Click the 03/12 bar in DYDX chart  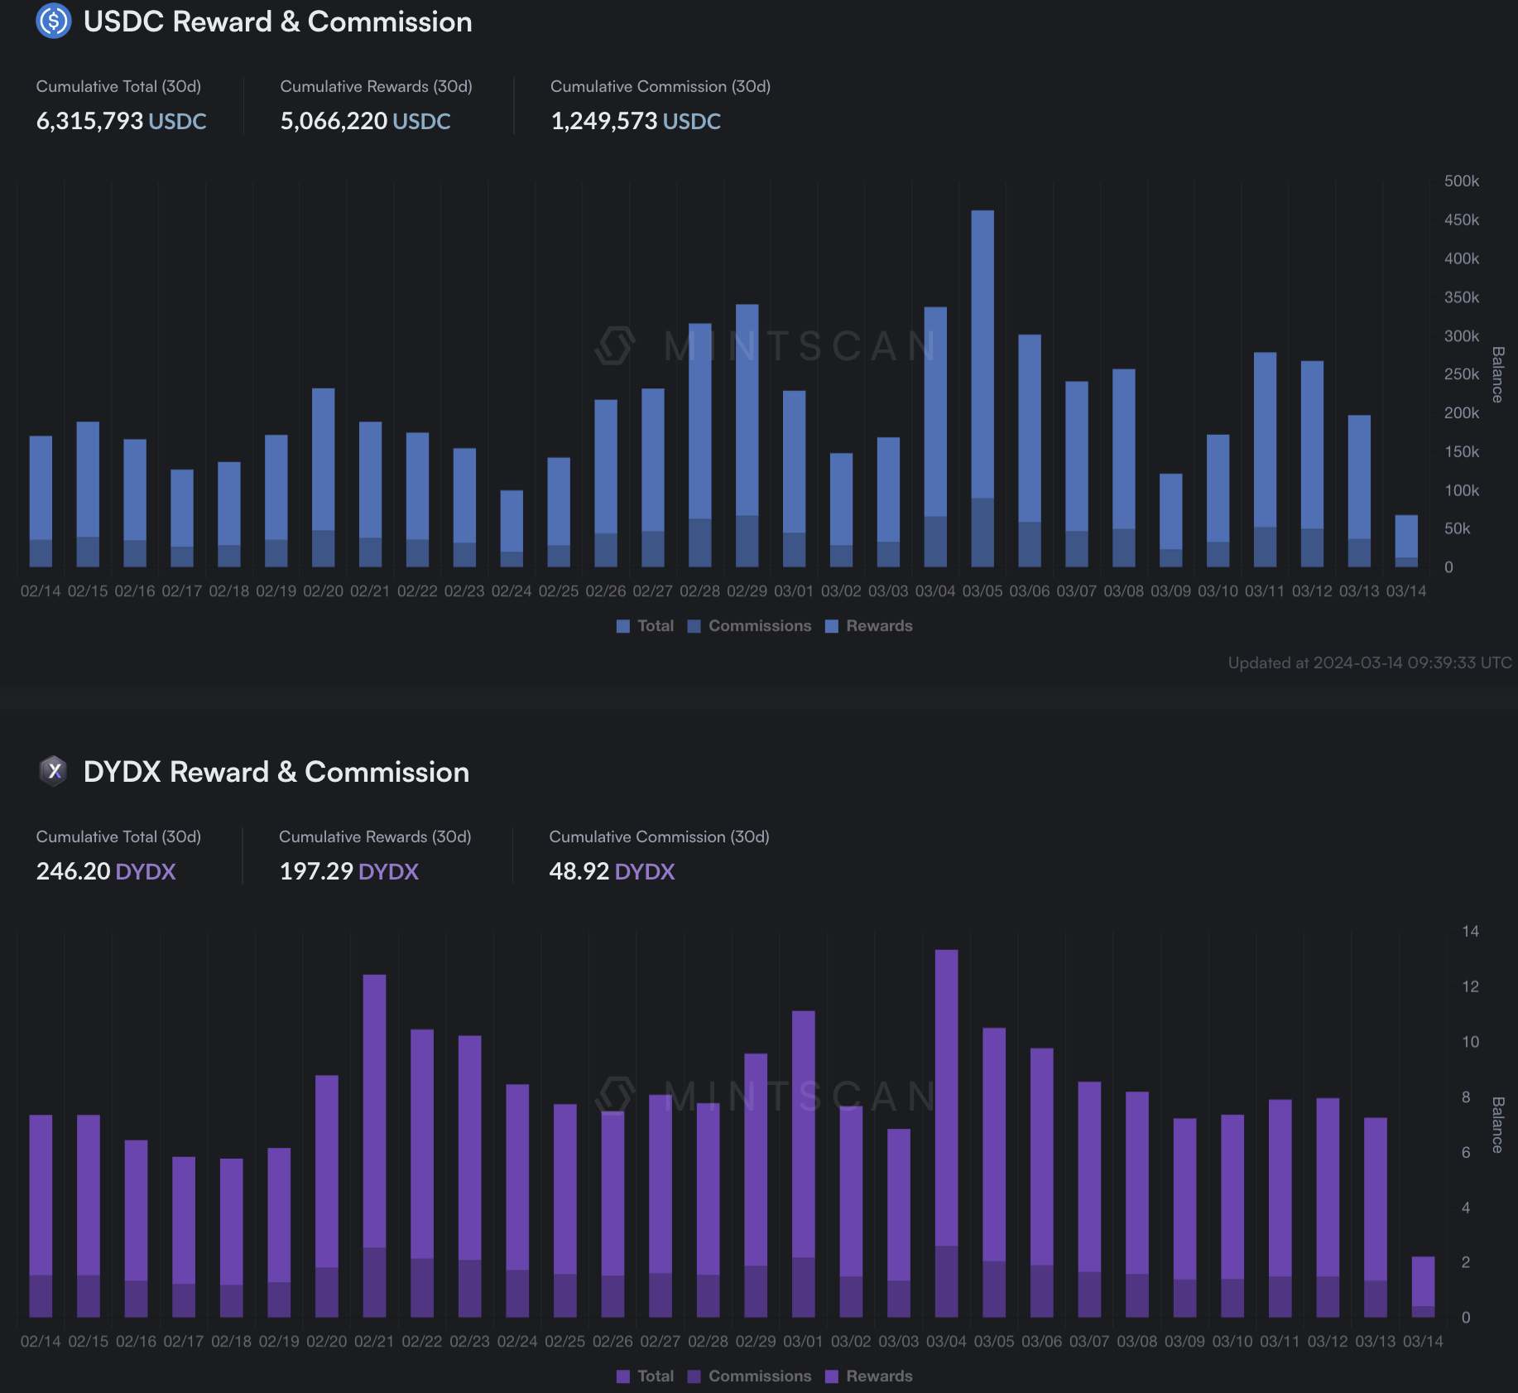click(1328, 1208)
